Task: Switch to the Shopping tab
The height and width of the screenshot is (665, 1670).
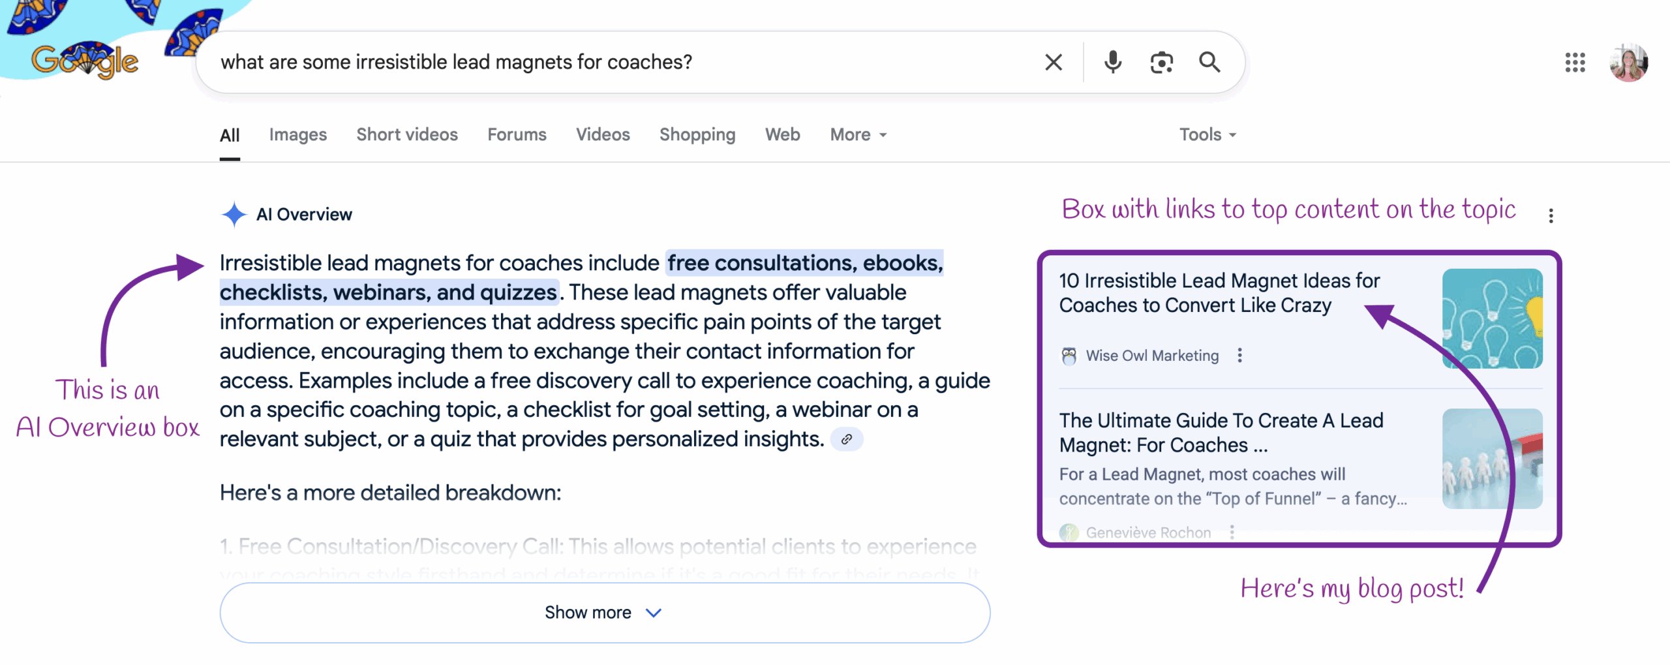Action: click(697, 134)
